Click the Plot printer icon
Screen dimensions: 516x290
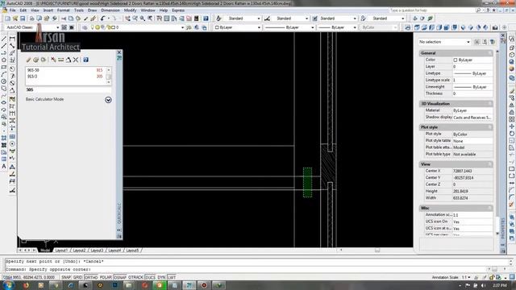coord(31,19)
